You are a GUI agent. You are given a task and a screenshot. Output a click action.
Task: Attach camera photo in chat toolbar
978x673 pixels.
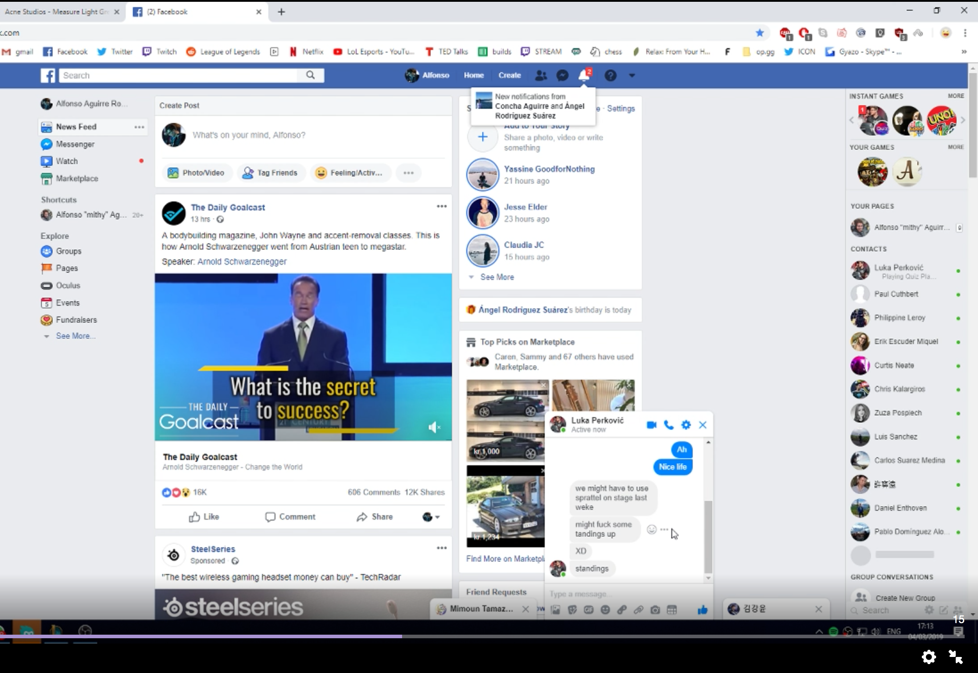point(655,610)
